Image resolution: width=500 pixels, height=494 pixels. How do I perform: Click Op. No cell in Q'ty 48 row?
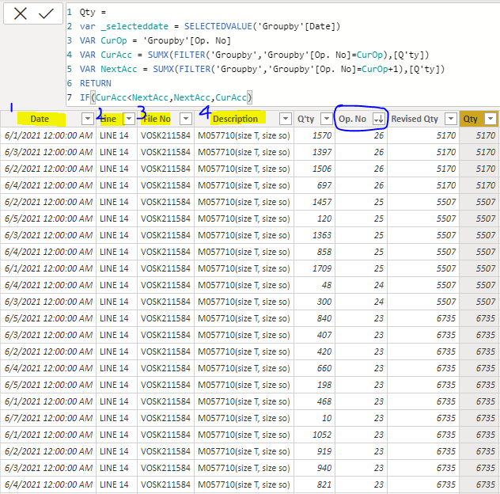tap(362, 285)
